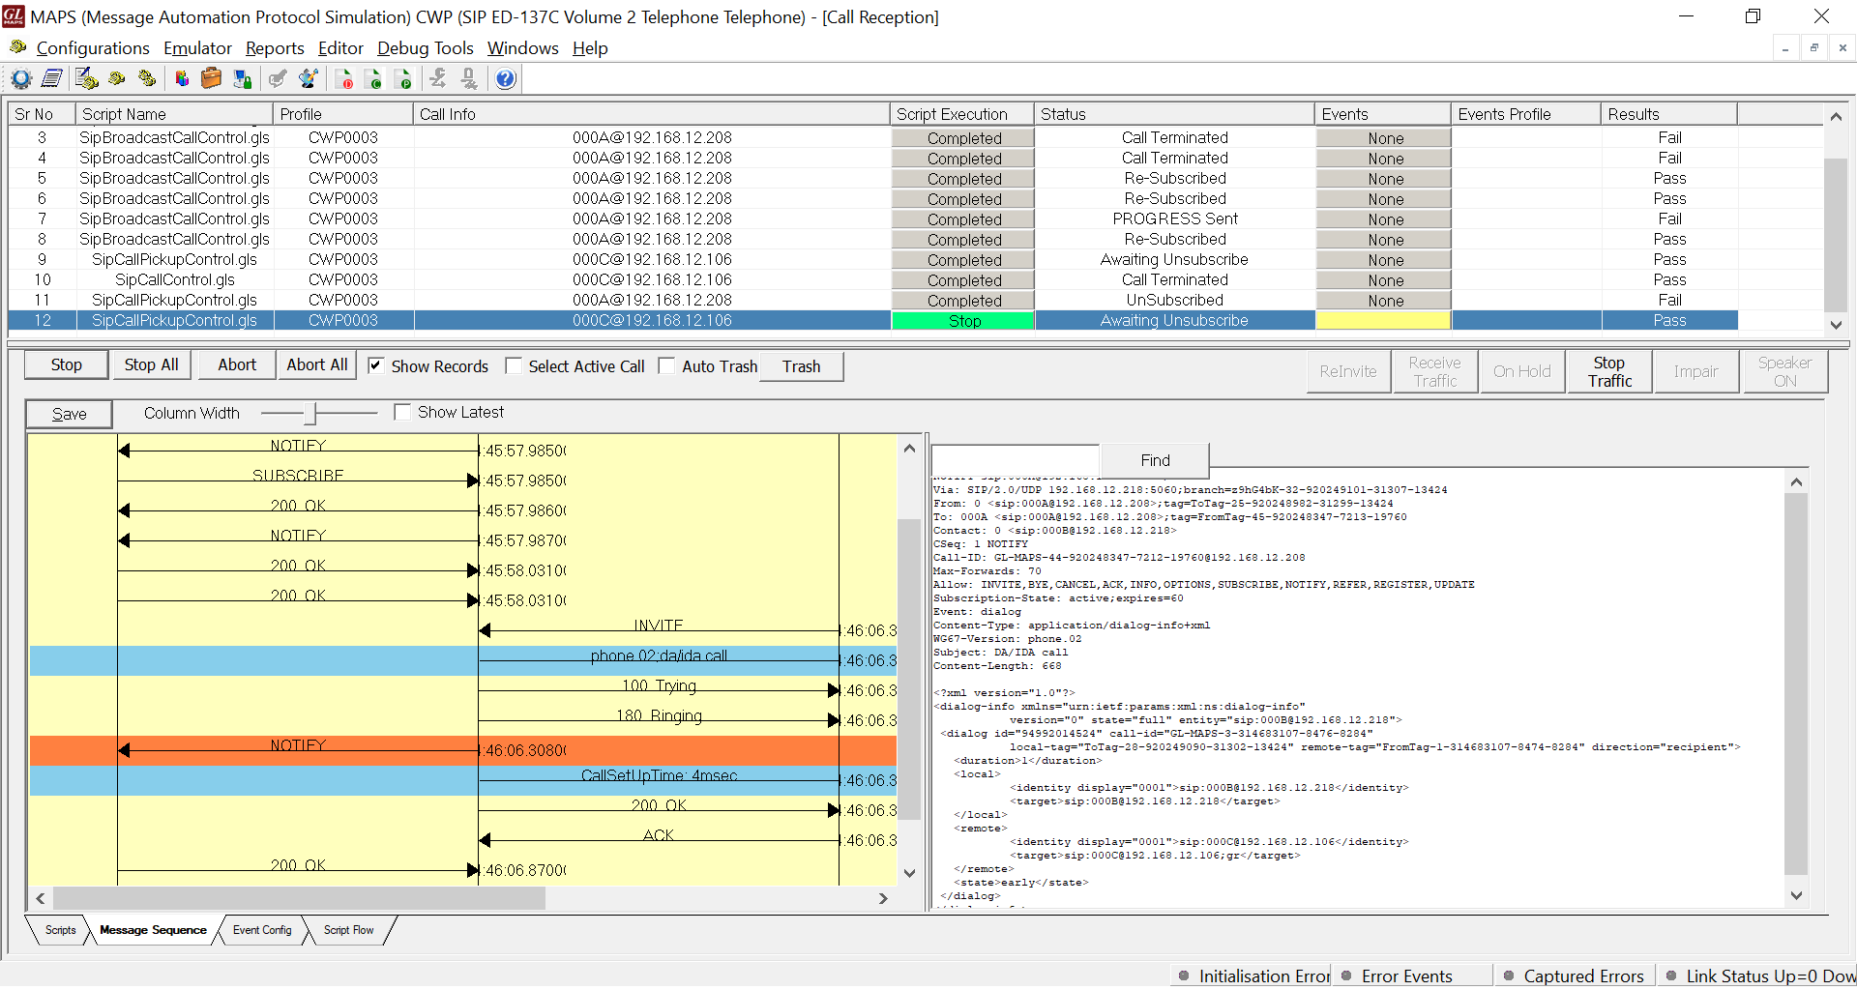1857x990 pixels.
Task: Switch to the Event Config tab
Action: [x=261, y=930]
